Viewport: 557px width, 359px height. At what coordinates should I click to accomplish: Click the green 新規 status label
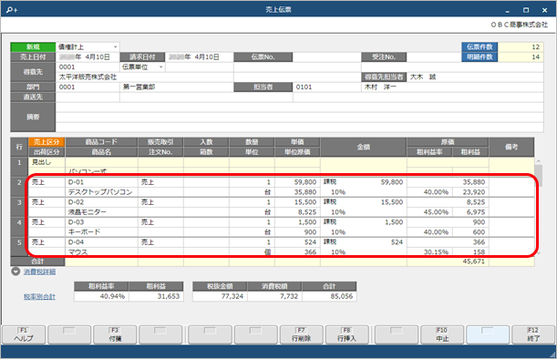click(33, 46)
